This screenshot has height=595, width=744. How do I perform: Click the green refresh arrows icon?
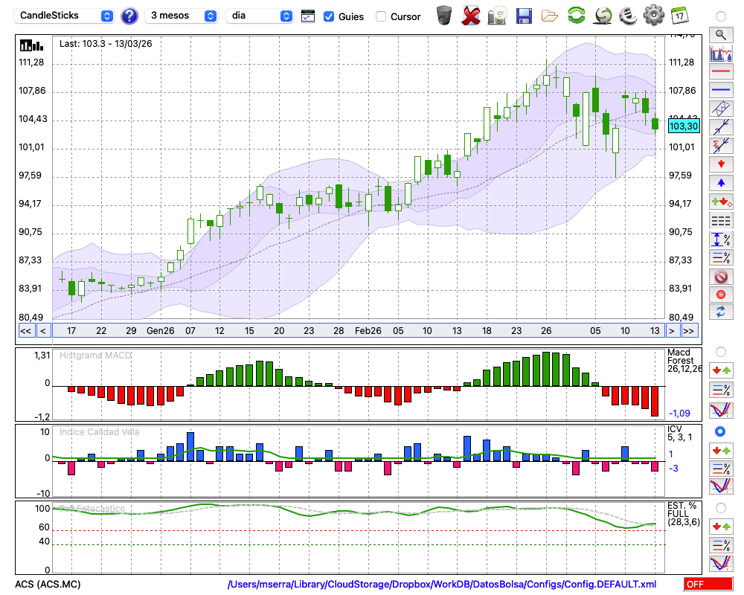point(576,16)
